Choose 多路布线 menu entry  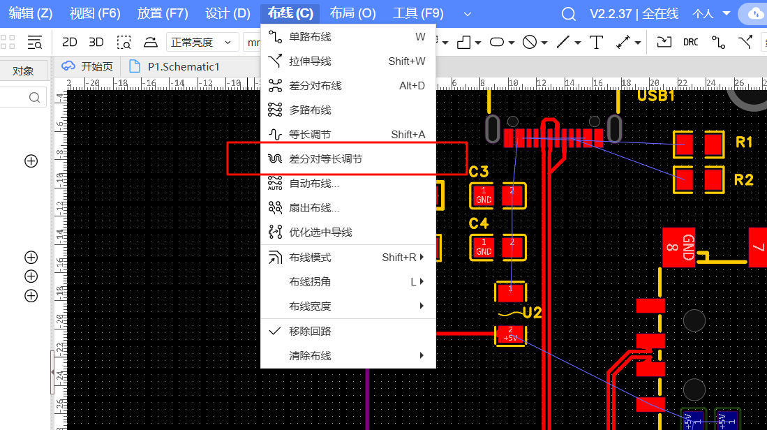point(348,110)
